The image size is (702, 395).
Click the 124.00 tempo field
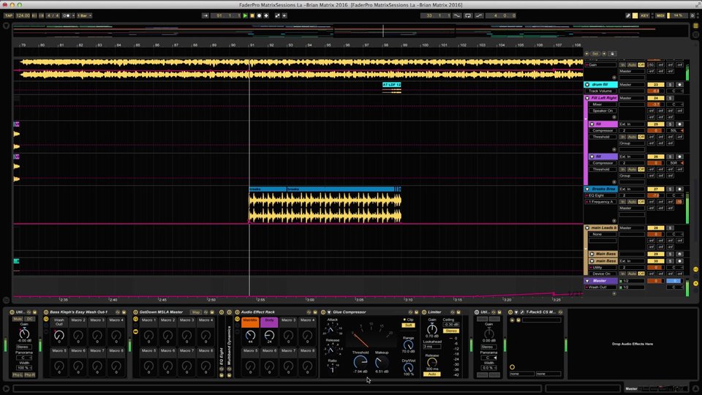click(x=23, y=15)
